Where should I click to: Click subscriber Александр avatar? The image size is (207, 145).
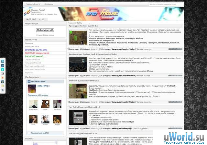(33, 104)
